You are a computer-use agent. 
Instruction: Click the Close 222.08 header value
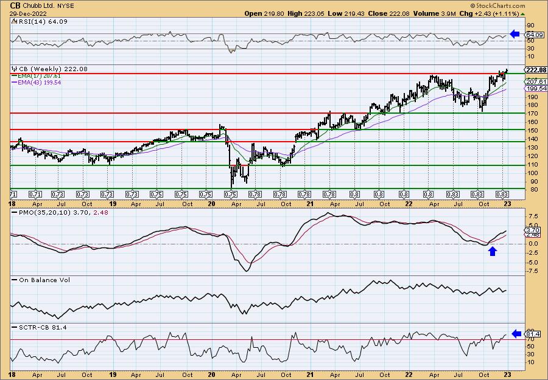pos(389,13)
